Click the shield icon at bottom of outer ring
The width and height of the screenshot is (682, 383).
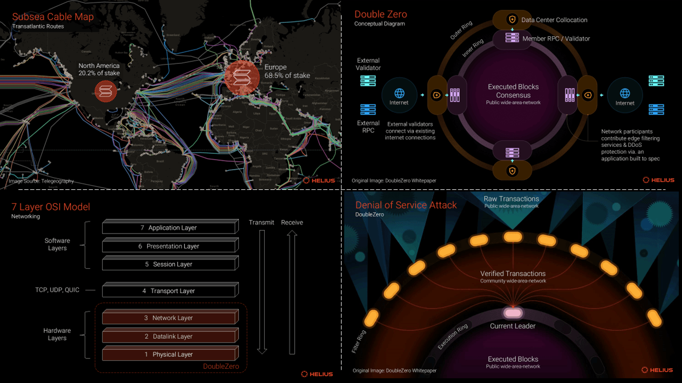click(512, 171)
